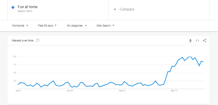The width and height of the screenshot is (218, 105).
Task: Expand the Past 90 days time range
Action: pos(47,25)
